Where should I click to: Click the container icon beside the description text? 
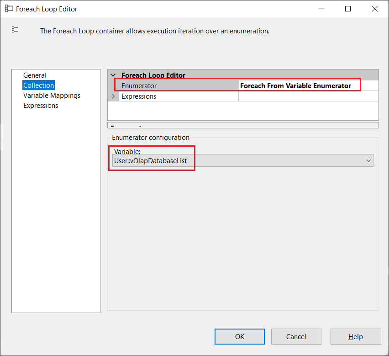point(15,30)
